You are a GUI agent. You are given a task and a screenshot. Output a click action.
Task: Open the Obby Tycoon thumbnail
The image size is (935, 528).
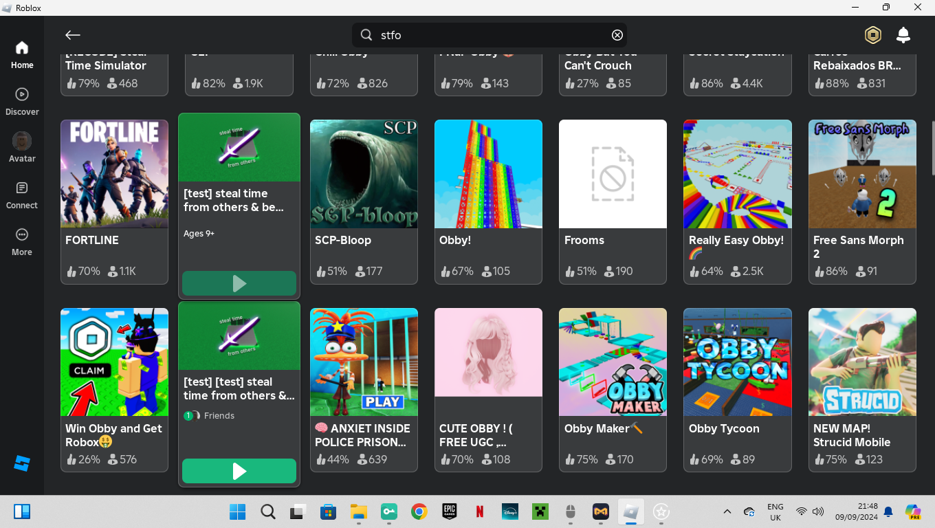(738, 362)
